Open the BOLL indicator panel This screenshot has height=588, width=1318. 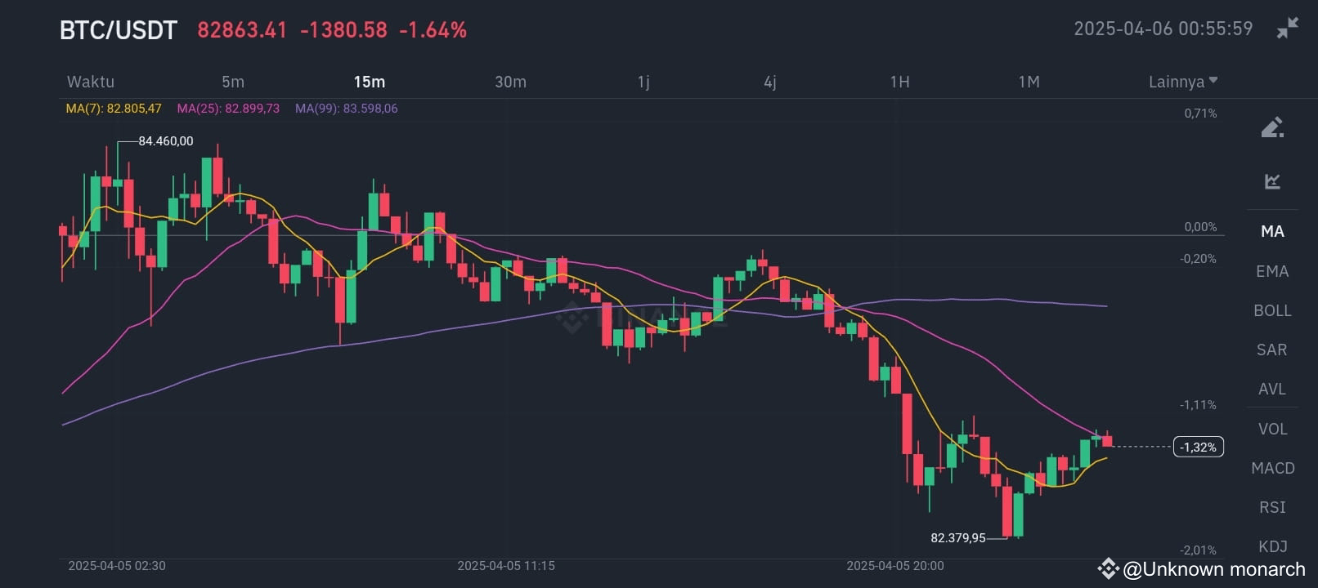pyautogui.click(x=1271, y=310)
